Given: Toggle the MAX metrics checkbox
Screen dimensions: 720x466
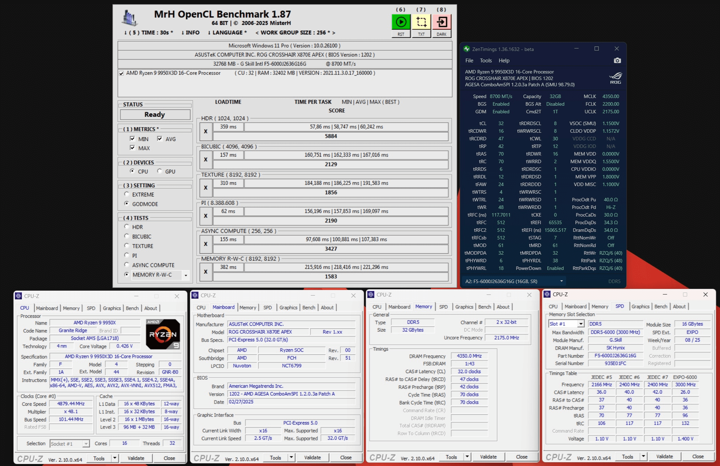Looking at the screenshot, I should (x=132, y=148).
